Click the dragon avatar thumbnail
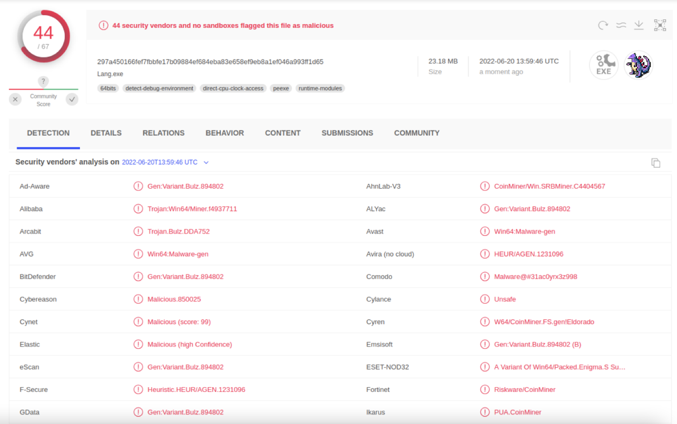 [x=638, y=65]
